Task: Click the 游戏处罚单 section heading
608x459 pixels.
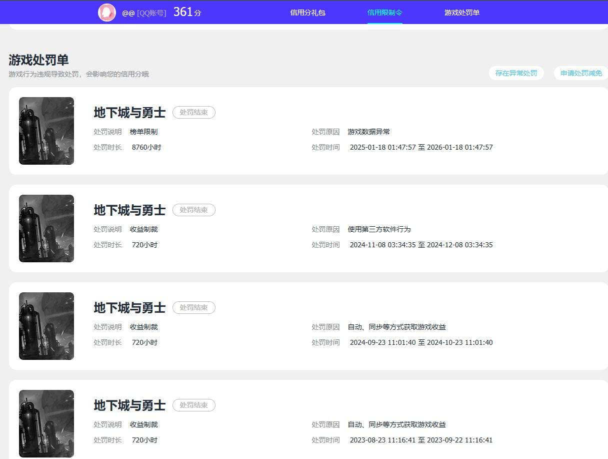Action: tap(38, 60)
